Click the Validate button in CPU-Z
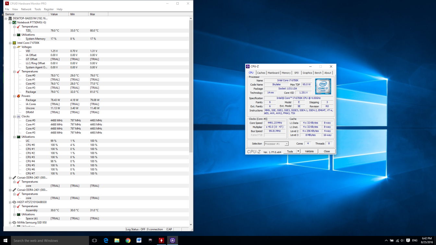 (x=309, y=151)
